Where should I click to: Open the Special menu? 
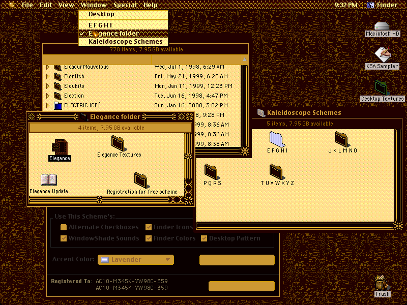click(125, 5)
